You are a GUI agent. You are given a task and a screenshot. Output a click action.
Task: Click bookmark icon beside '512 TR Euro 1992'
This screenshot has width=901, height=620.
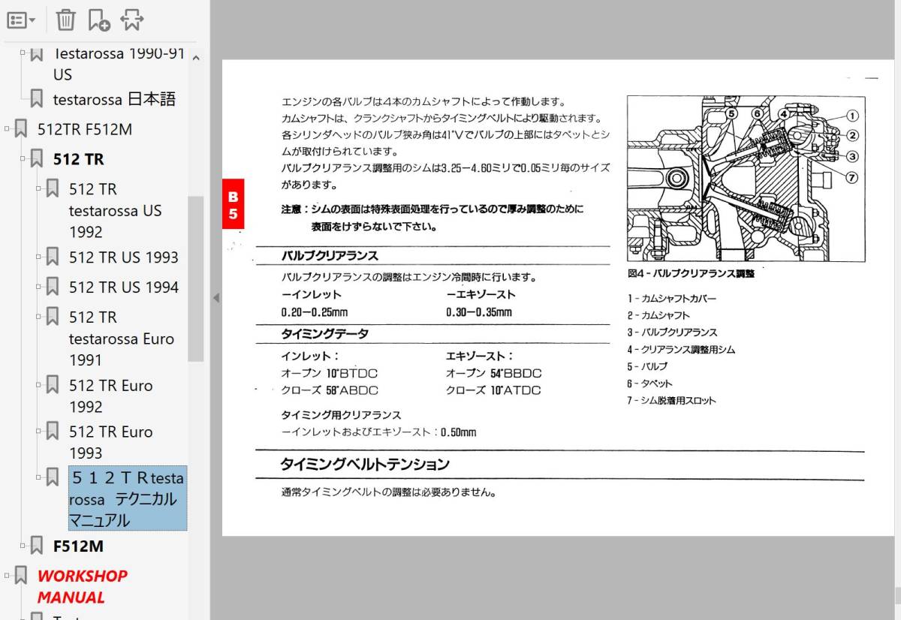pyautogui.click(x=53, y=386)
